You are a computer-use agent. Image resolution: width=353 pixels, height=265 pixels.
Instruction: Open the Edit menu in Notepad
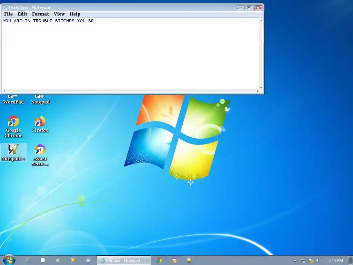point(22,14)
